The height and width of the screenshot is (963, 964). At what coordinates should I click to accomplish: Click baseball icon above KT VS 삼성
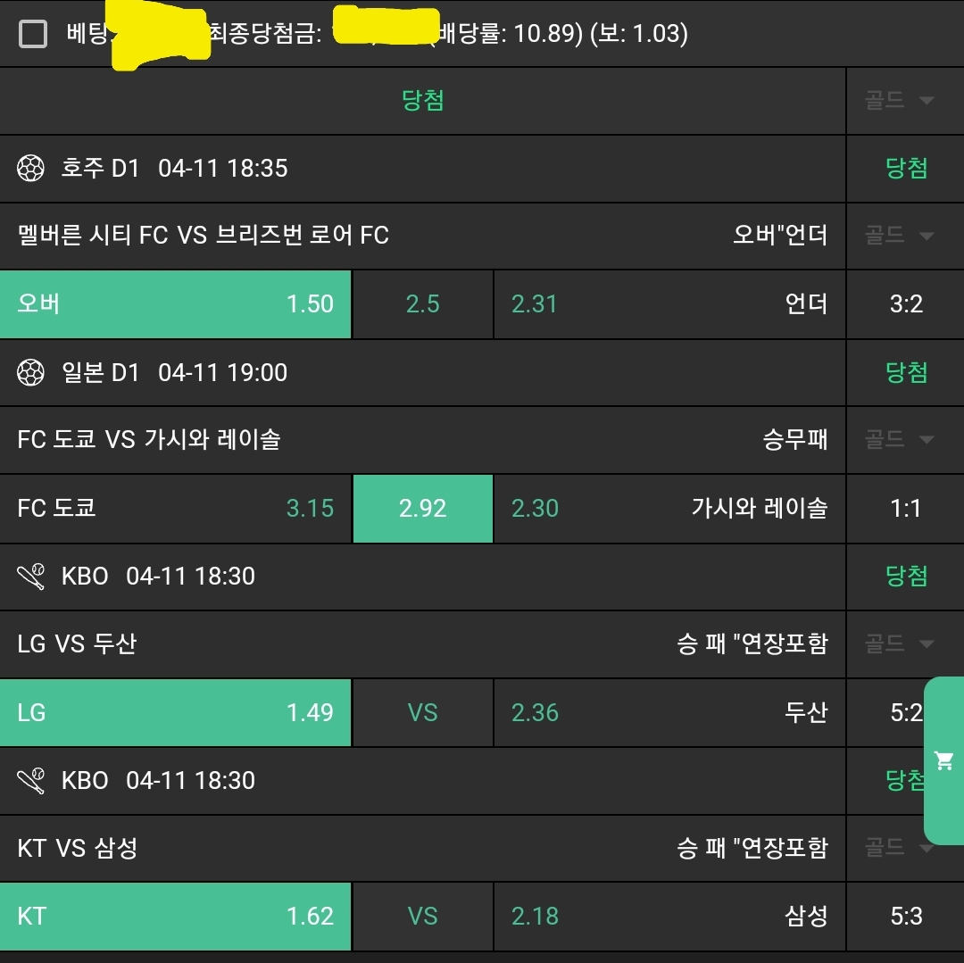[31, 781]
